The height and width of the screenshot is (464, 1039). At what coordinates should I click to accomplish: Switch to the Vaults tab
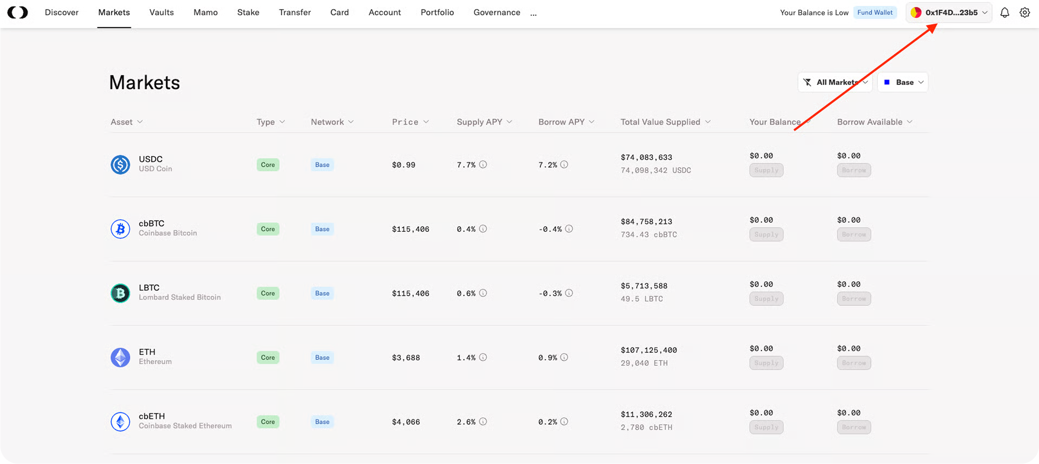[x=161, y=13]
